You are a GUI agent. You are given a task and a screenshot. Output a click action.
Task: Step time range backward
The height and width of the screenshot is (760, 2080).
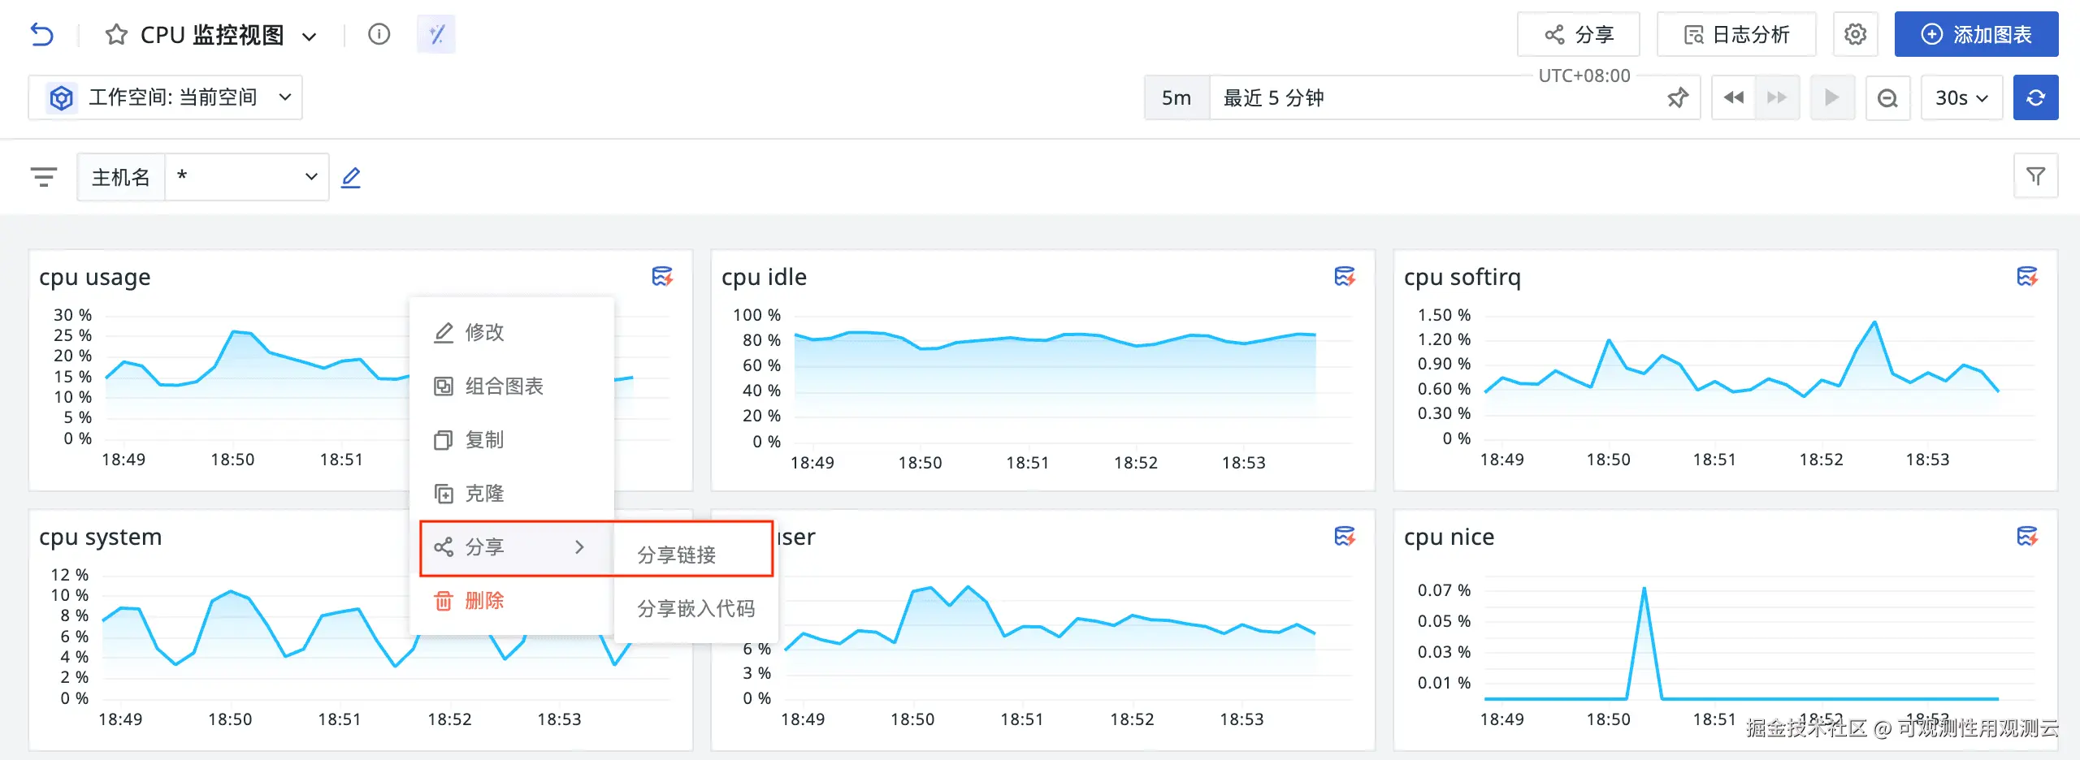(1733, 98)
